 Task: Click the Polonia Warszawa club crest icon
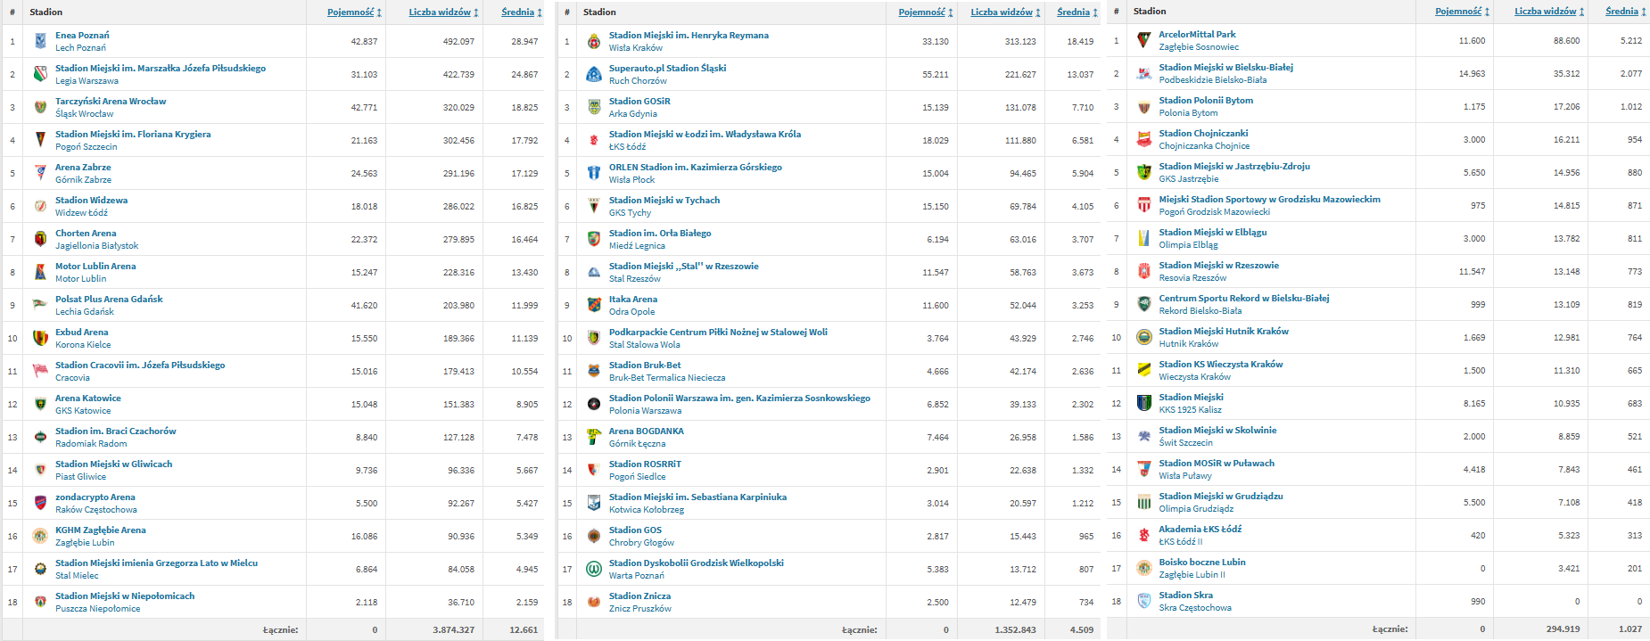[x=594, y=404]
